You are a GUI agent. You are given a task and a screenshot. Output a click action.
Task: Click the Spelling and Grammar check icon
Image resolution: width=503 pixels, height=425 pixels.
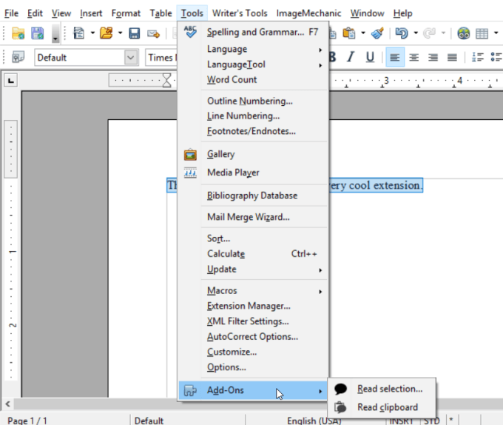190,32
